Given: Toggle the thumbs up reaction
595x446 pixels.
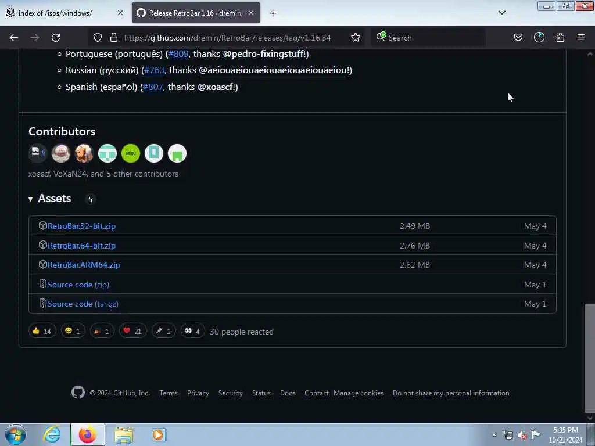Looking at the screenshot, I should (42, 331).
